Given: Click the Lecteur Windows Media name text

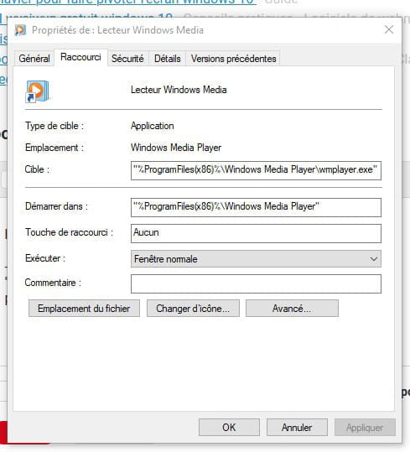Looking at the screenshot, I should click(179, 90).
